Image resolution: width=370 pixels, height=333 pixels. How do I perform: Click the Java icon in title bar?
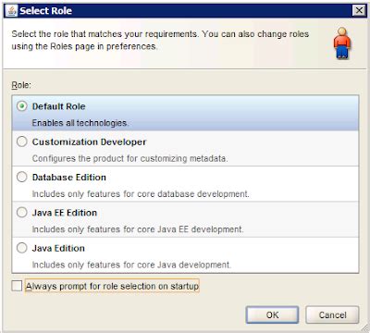pos(12,10)
